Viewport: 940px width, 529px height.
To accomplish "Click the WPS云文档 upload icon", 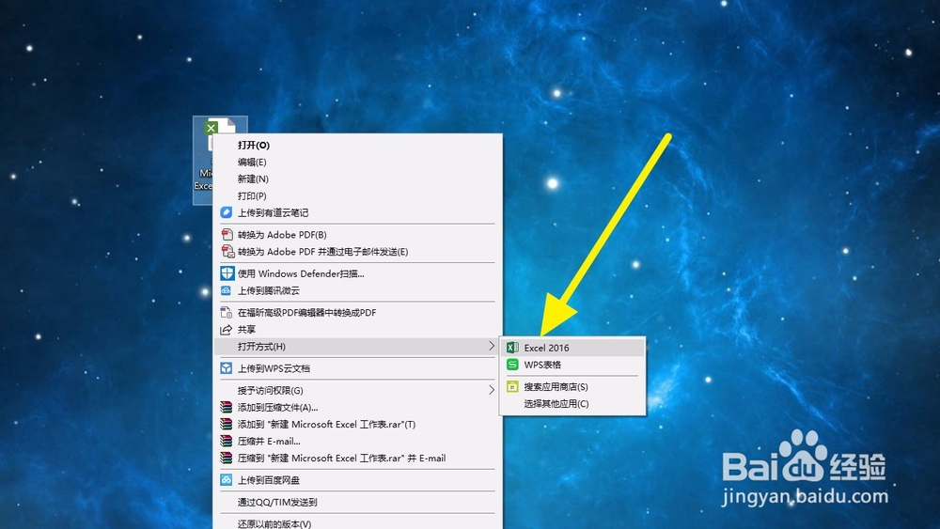I will 226,367.
